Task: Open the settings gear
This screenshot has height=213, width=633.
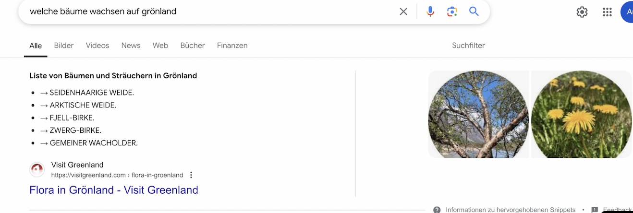Action: click(x=582, y=12)
